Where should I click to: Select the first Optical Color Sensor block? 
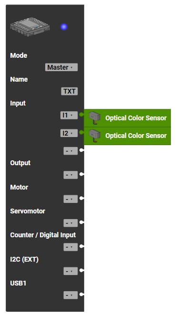(128, 118)
